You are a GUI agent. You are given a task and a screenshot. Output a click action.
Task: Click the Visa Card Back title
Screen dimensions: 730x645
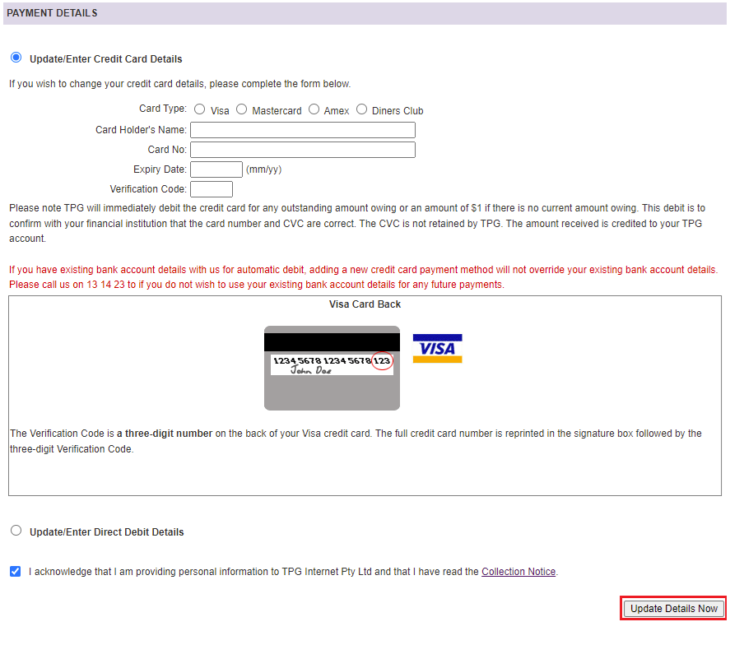pos(365,304)
